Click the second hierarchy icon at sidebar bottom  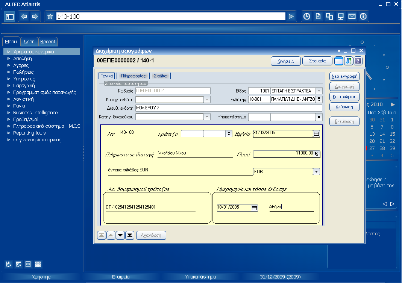click(x=18, y=264)
